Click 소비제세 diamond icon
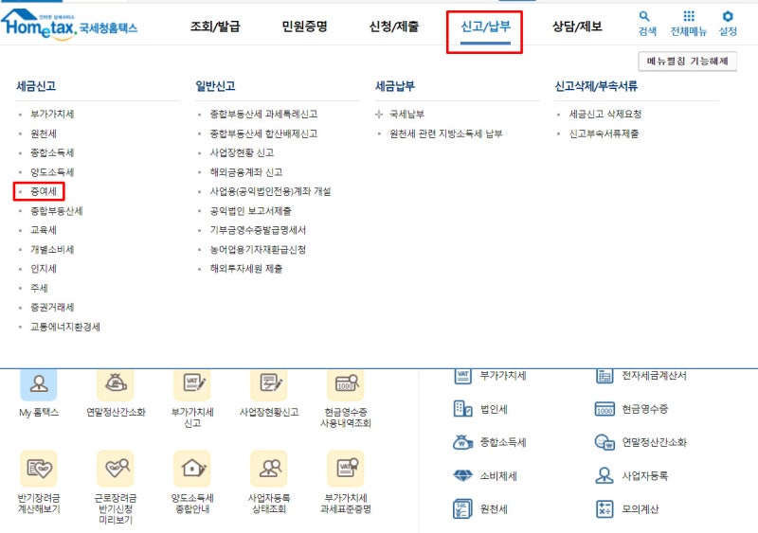 click(x=462, y=475)
